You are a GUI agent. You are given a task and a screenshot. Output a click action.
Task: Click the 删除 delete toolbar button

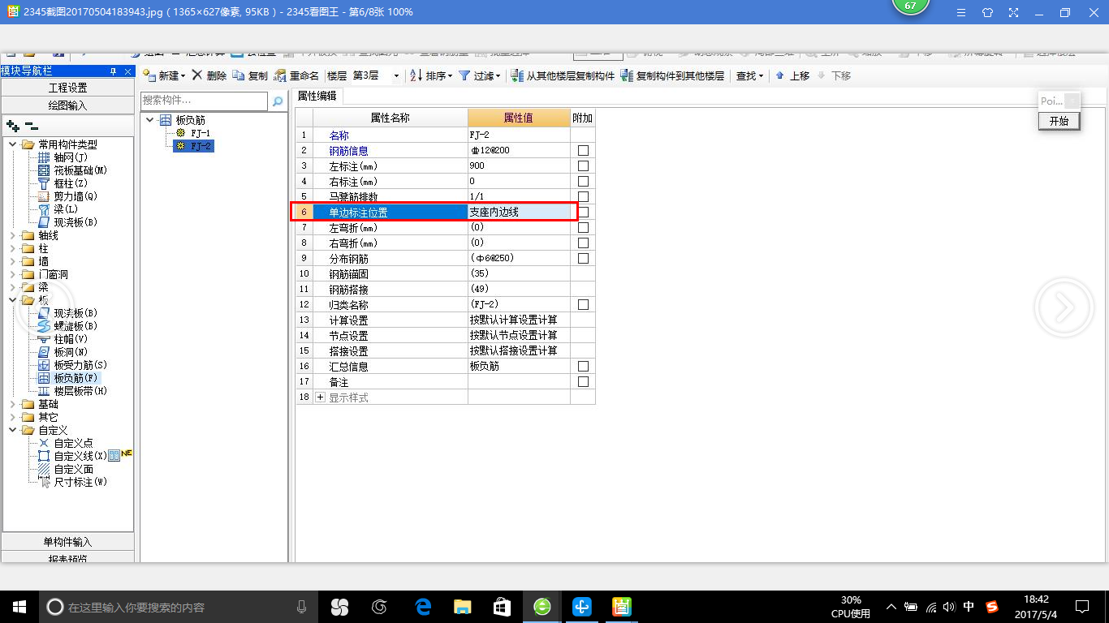click(209, 75)
